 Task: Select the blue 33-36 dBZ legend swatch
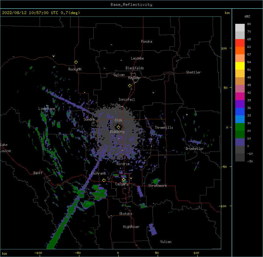[x=240, y=111]
